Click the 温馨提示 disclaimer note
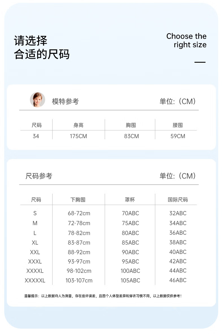223x336 pixels. 103,296
